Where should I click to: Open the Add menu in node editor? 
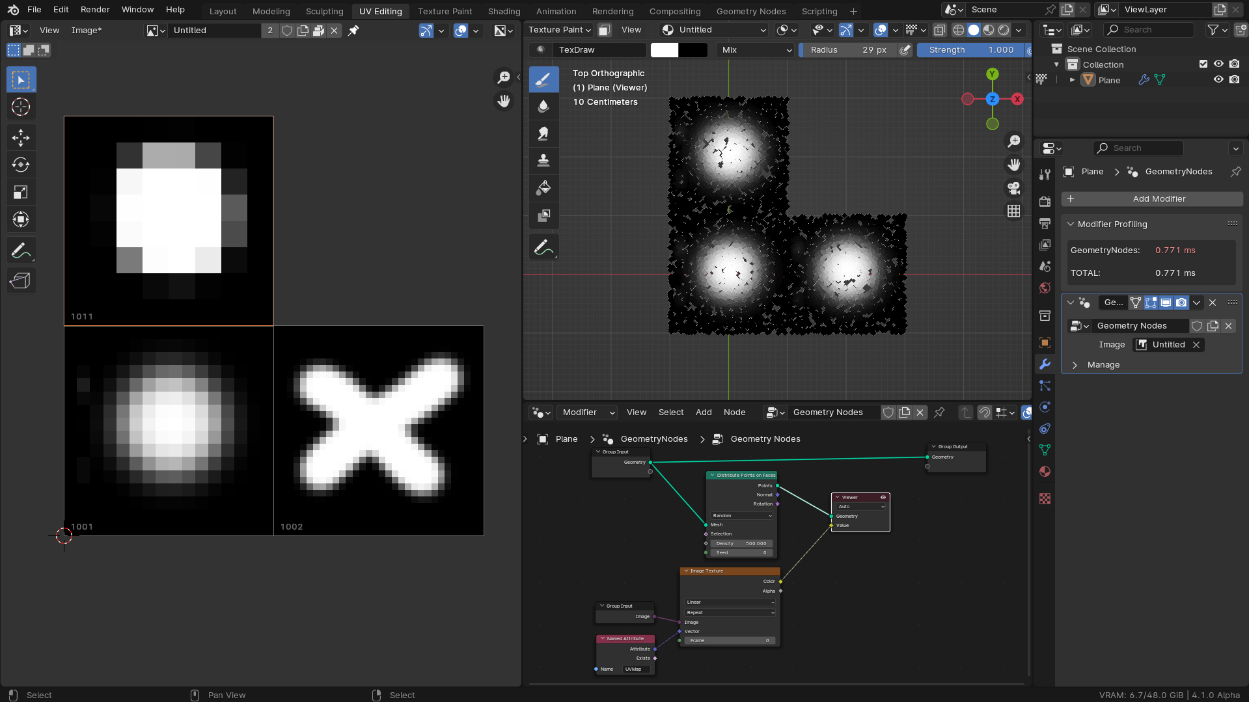[704, 412]
